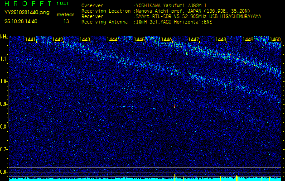Click the meteor count value 13
The width and height of the screenshot is (285, 181).
tap(66, 21)
